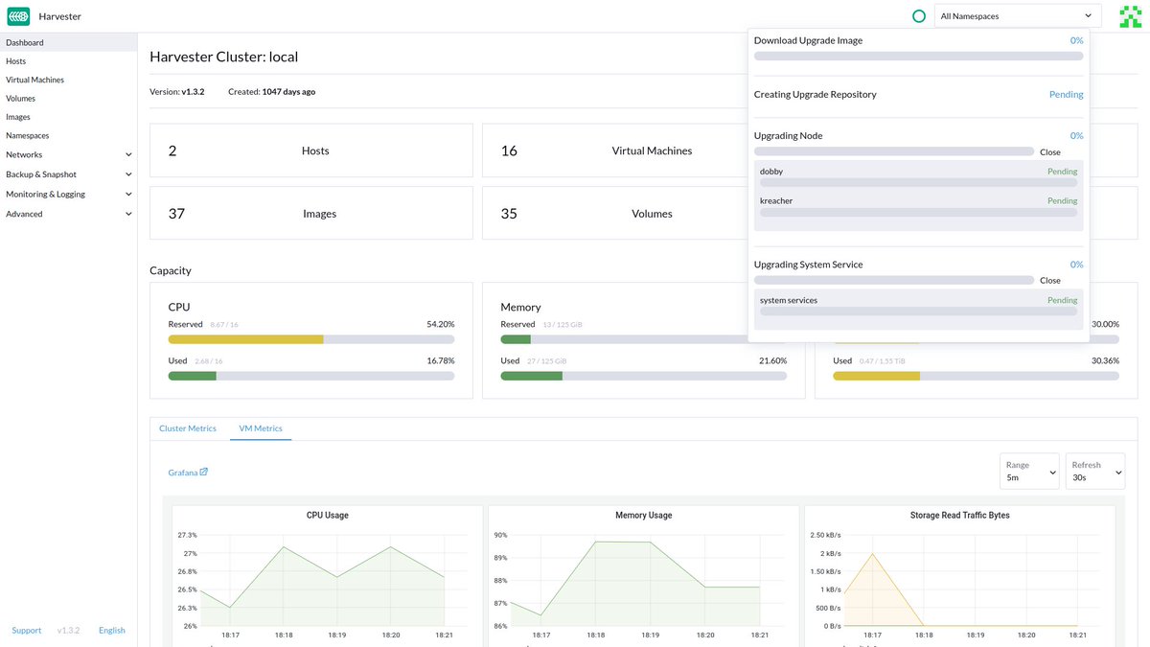Click the storage used 30.36% value
Viewport: 1150px width, 647px height.
[1105, 361]
